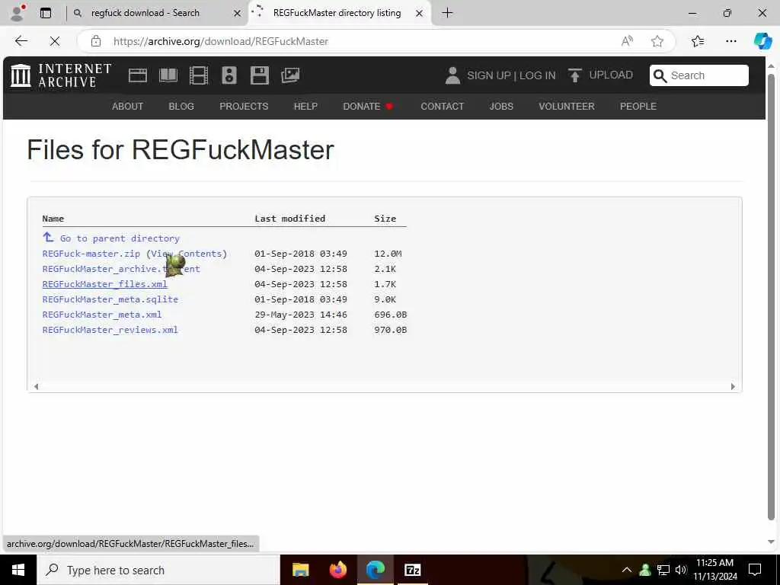Image resolution: width=780 pixels, height=585 pixels.
Task: Open the JOBS menu item
Action: click(x=501, y=107)
